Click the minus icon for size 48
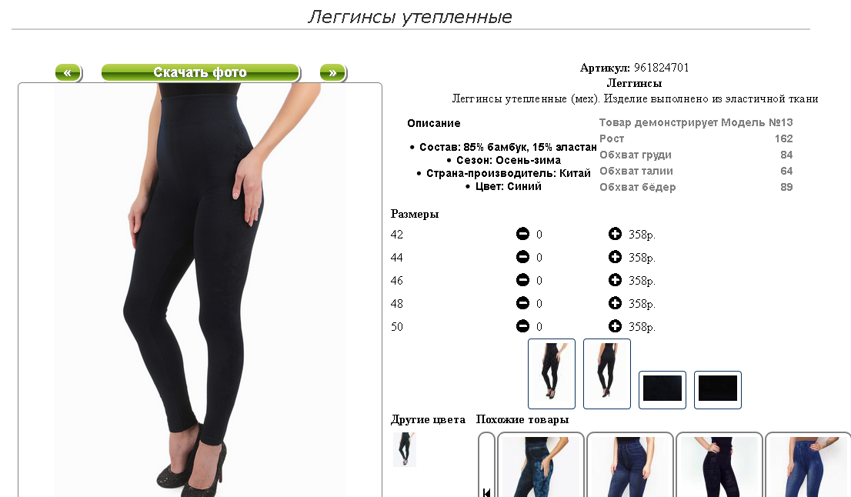This screenshot has height=497, width=851. pyautogui.click(x=522, y=303)
